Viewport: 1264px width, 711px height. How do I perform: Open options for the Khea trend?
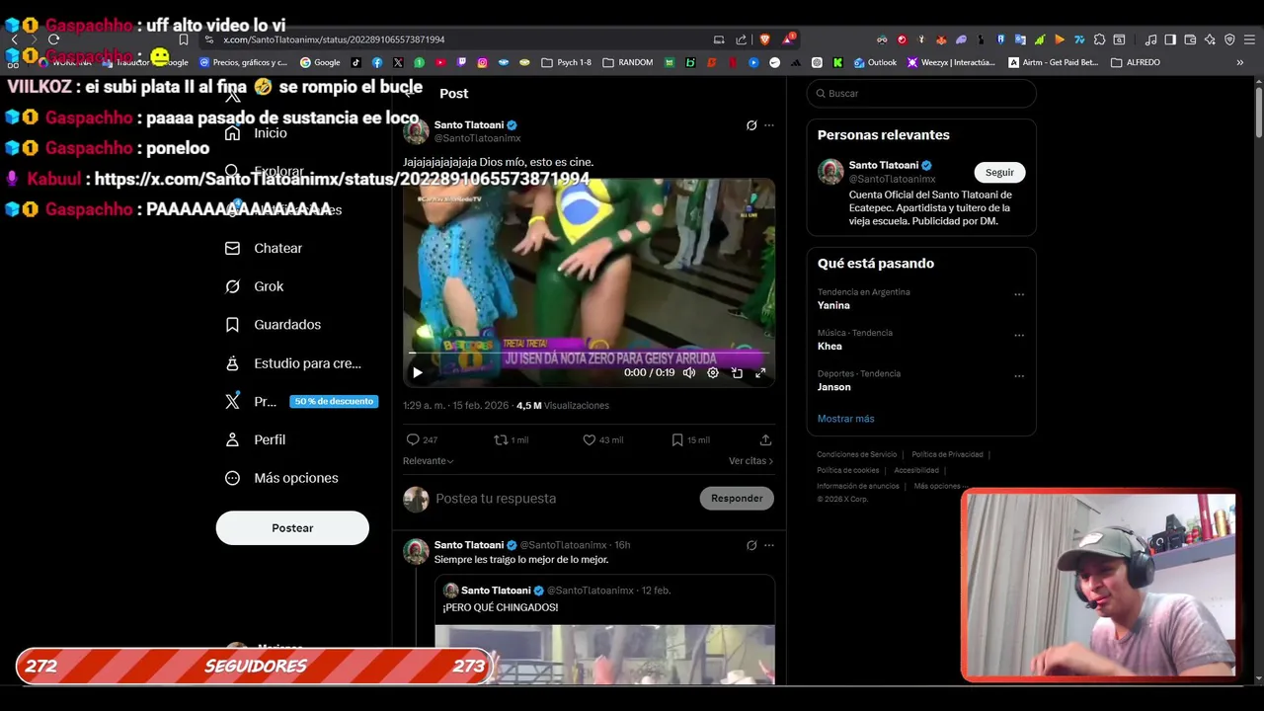coord(1019,335)
